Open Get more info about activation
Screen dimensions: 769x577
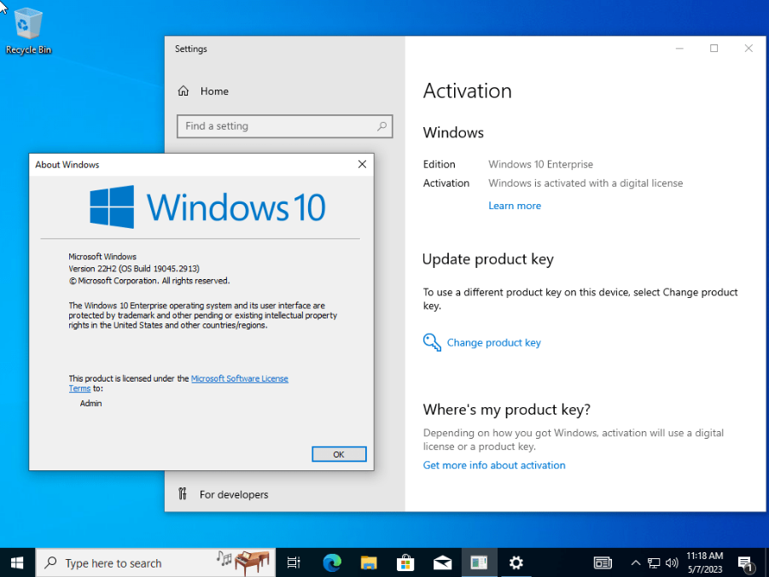[x=494, y=465]
